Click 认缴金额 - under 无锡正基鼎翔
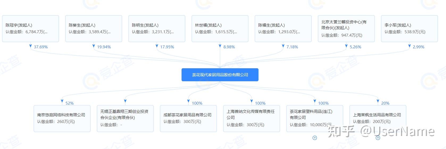446x149 pixels. click(x=111, y=125)
